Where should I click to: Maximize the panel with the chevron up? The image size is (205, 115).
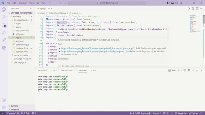click(197, 70)
